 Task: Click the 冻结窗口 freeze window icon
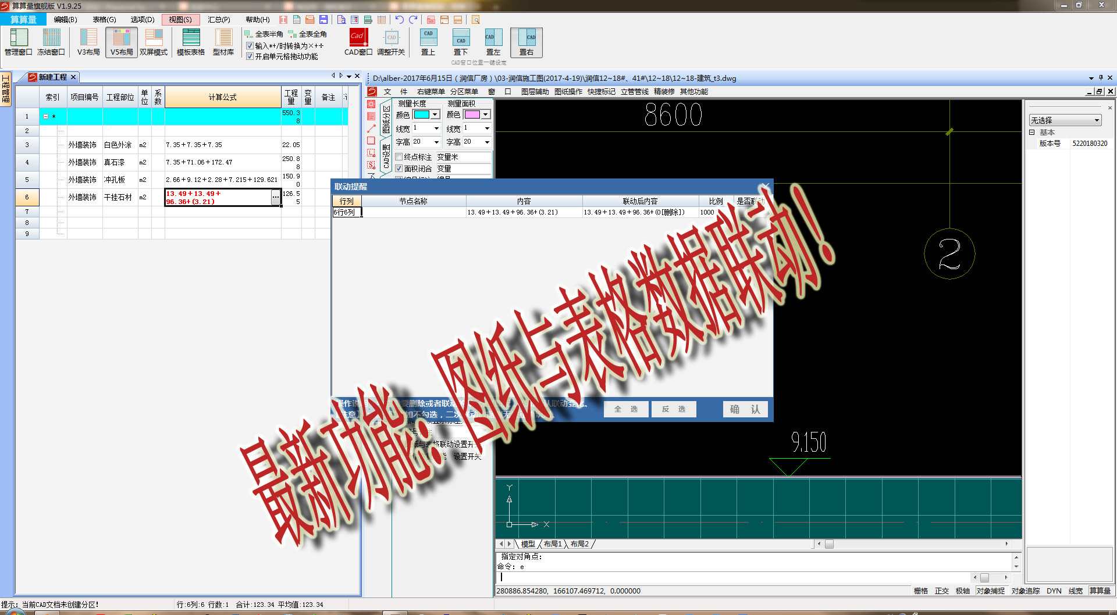point(51,42)
